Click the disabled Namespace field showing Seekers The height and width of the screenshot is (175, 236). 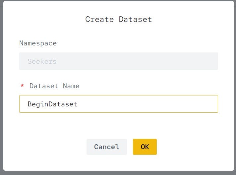click(119, 61)
